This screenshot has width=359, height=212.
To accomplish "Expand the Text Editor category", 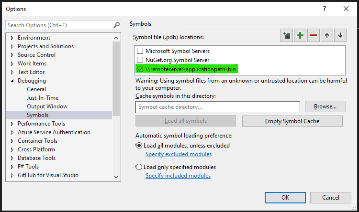I will point(12,72).
